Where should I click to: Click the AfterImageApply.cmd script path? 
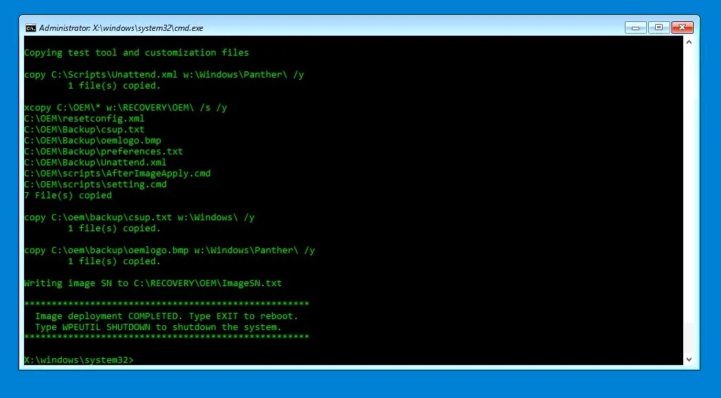[x=117, y=173]
